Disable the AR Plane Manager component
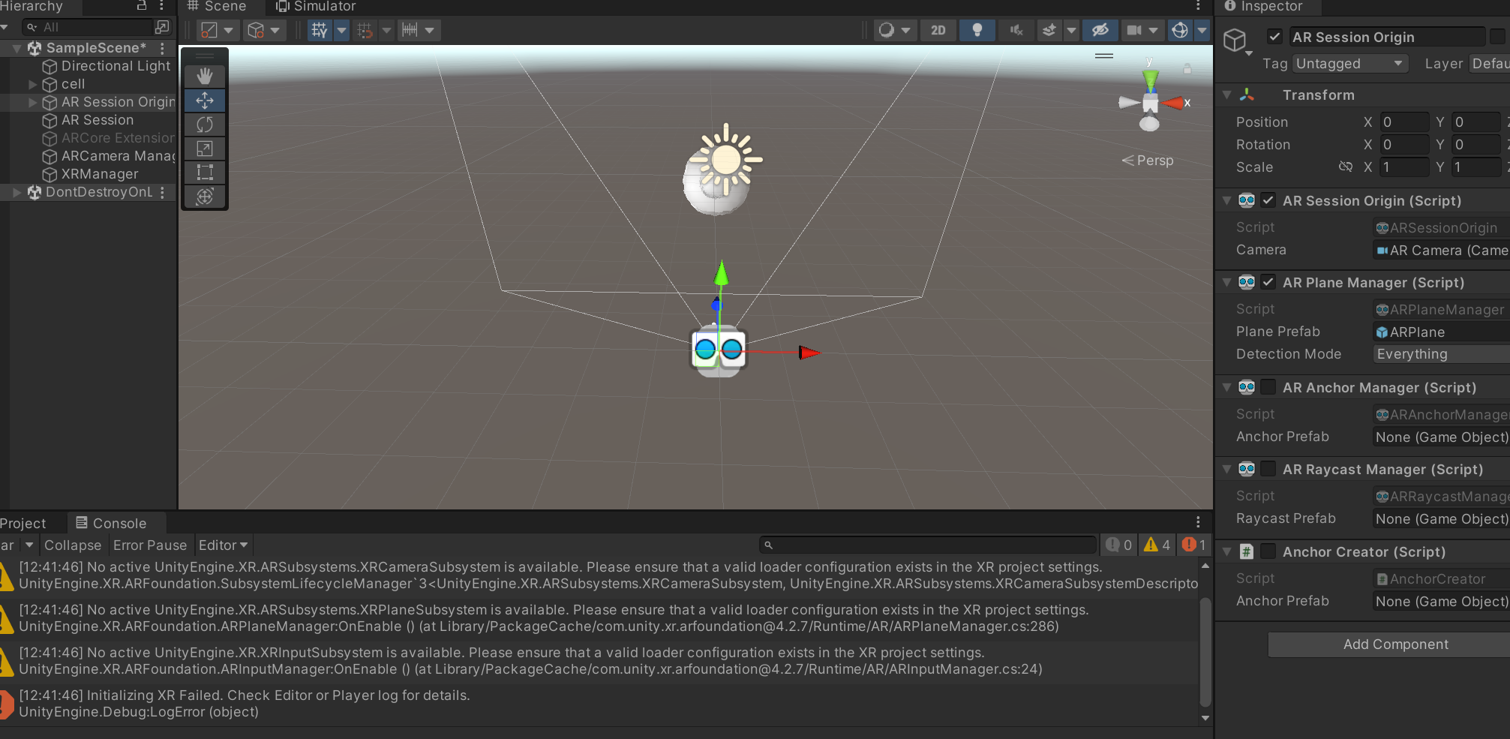Viewport: 1510px width, 739px height. click(1268, 282)
